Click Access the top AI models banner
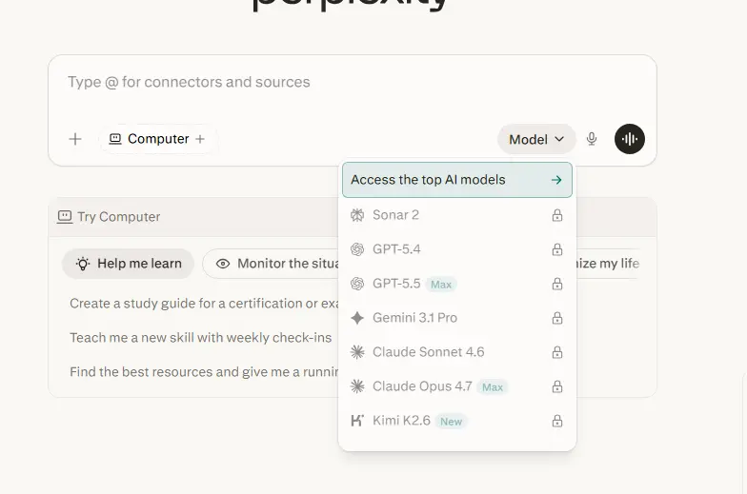This screenshot has width=747, height=494. (x=457, y=180)
